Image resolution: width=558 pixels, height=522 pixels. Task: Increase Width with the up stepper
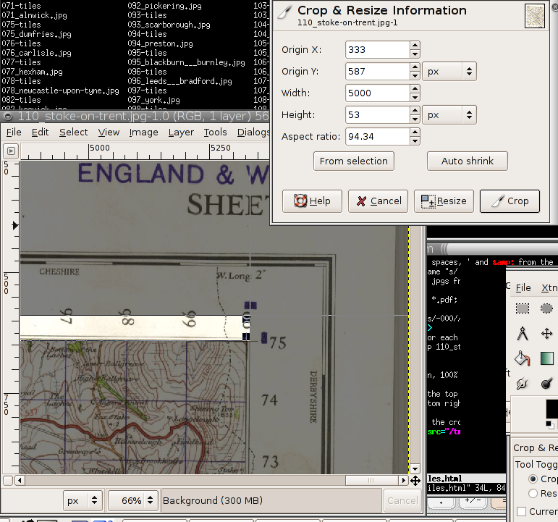coord(415,88)
